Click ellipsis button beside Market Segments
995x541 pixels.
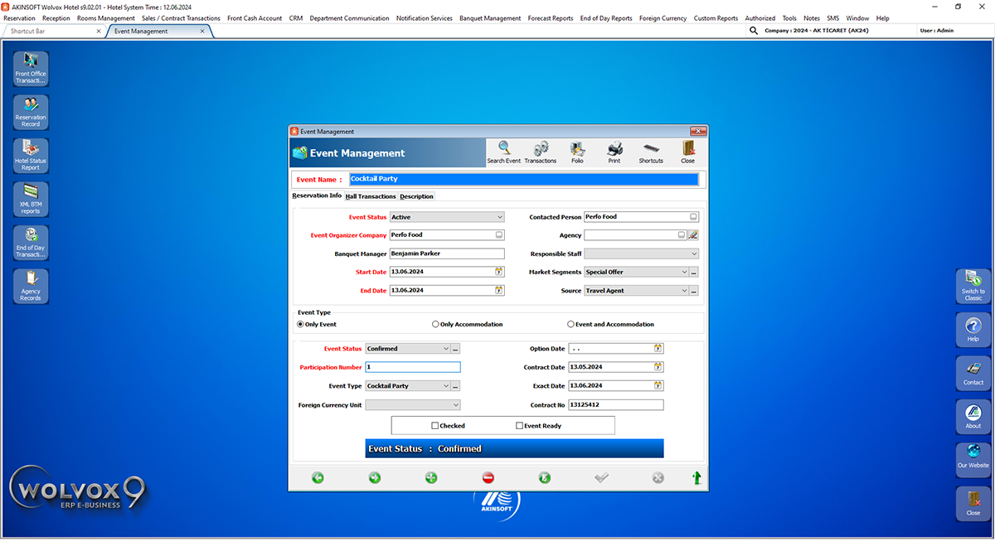click(x=694, y=272)
